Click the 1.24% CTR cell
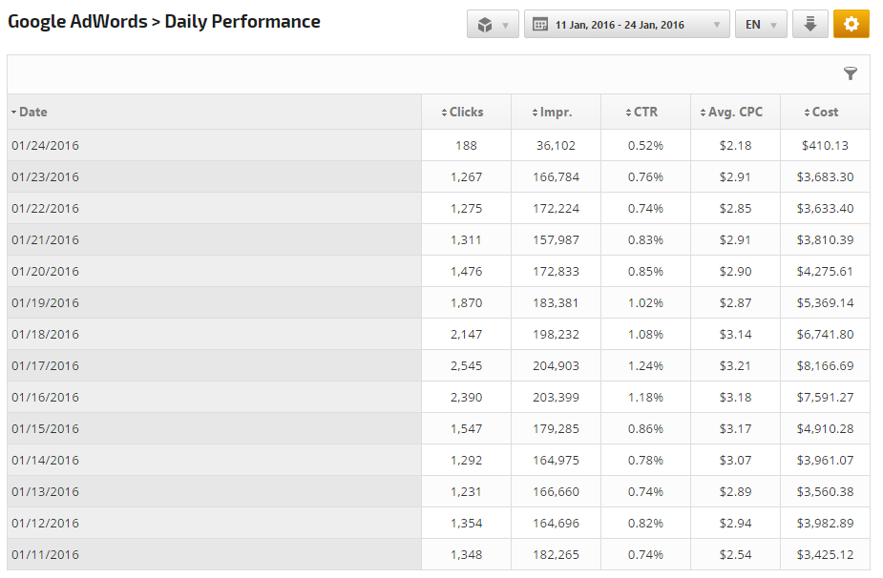883x578 pixels. coord(645,365)
